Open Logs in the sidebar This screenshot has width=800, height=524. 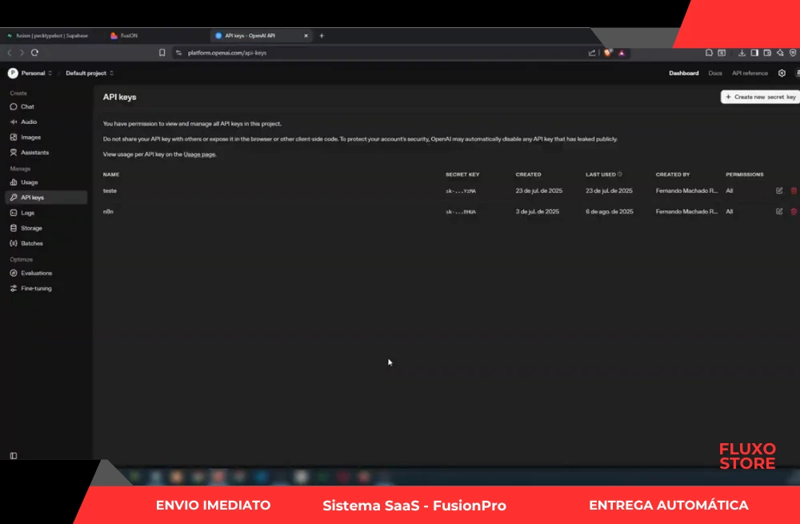pos(27,213)
